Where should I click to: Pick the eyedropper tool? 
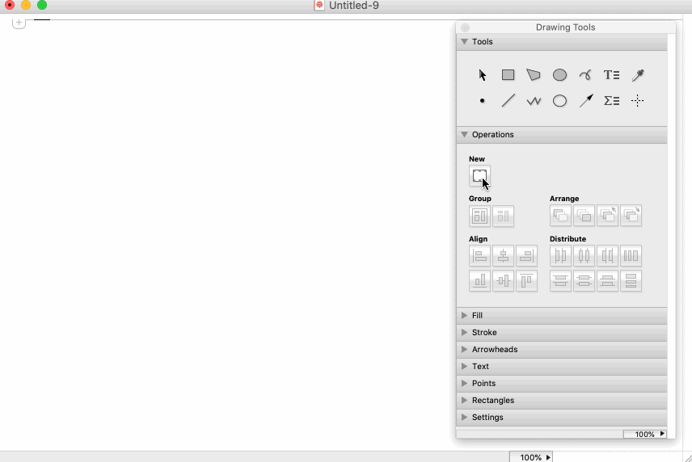pyautogui.click(x=638, y=75)
